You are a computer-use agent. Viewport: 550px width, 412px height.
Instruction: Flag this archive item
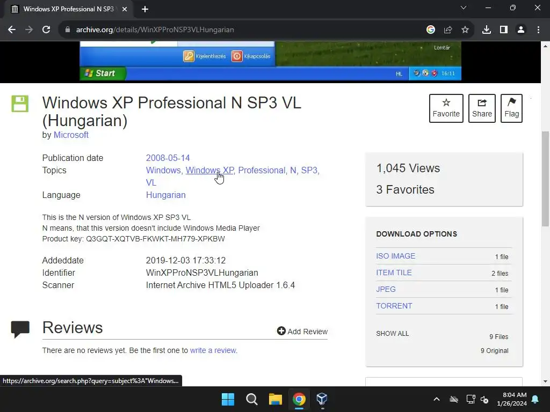tap(511, 108)
